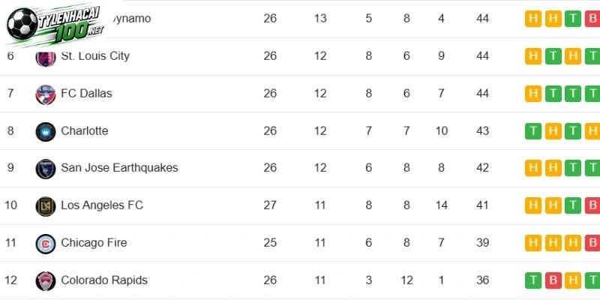The image size is (600, 300).
Task: Click Chicago Fire's first yellow H badge
Action: 533,243
